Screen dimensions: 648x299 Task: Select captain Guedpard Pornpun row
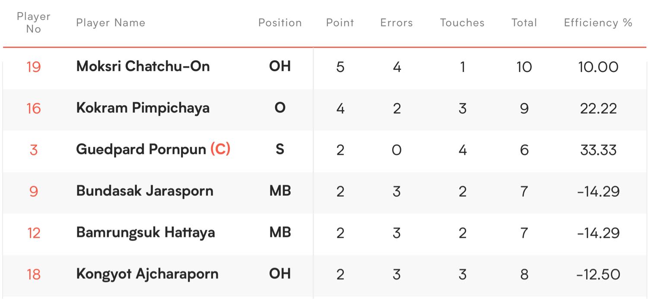(x=324, y=150)
